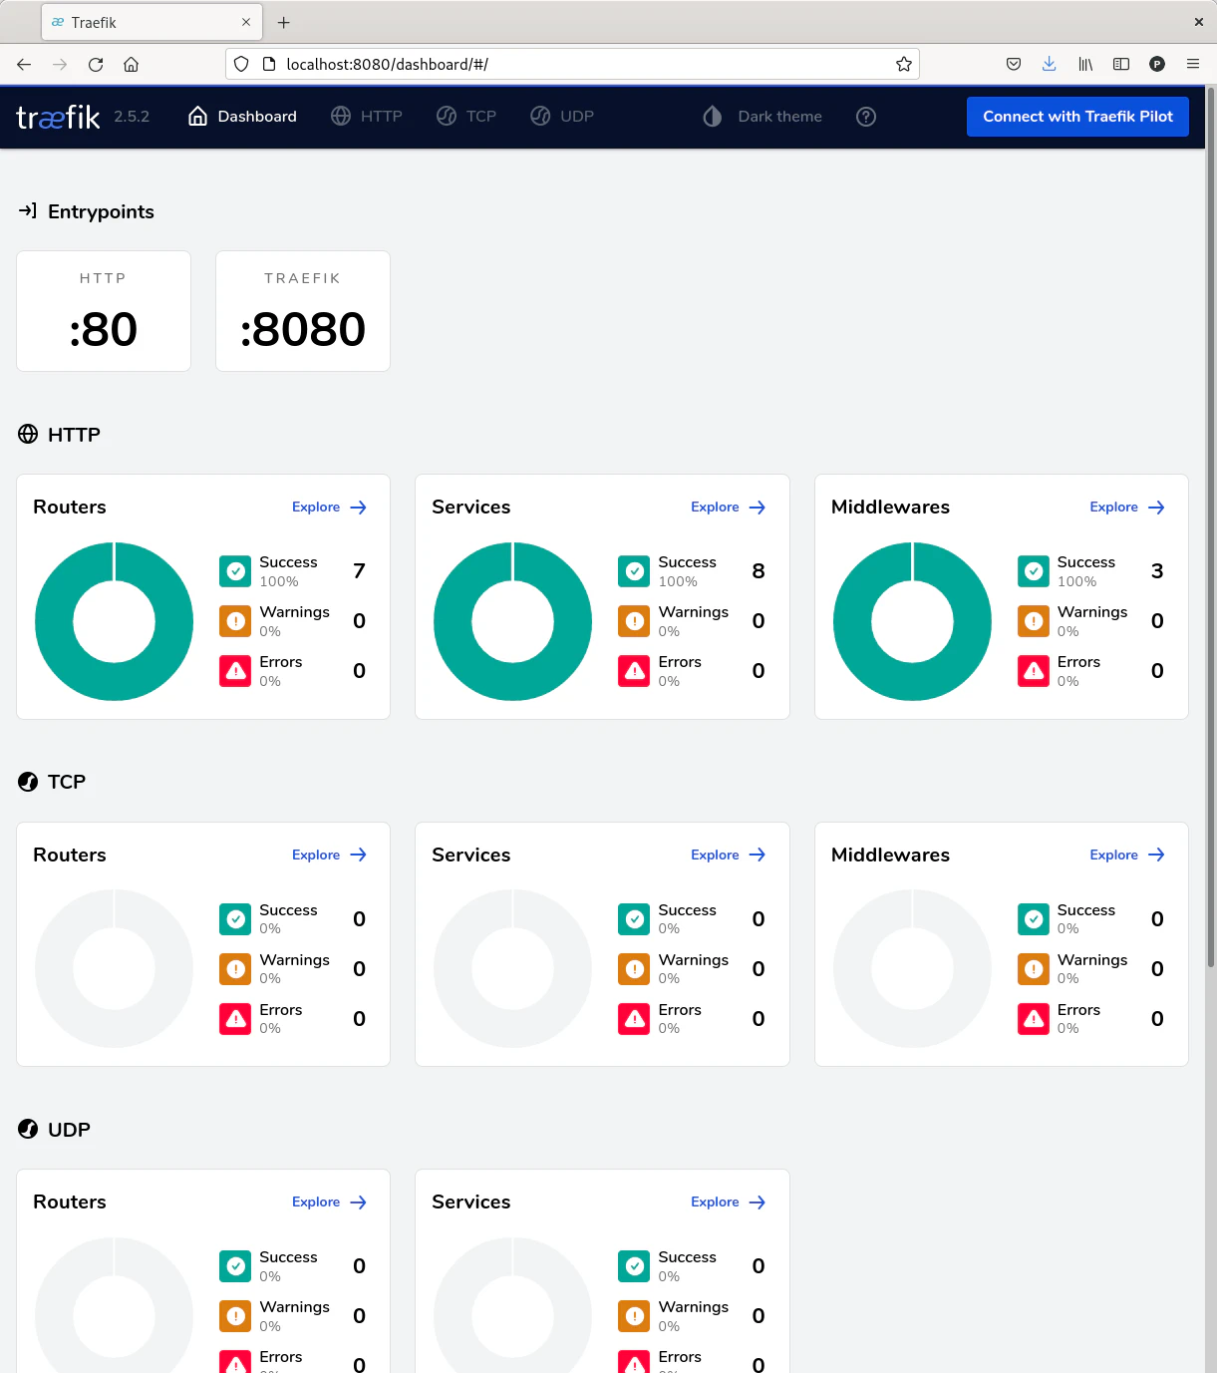
Task: Toggle the Firefox sidebar view icon
Action: [1120, 64]
